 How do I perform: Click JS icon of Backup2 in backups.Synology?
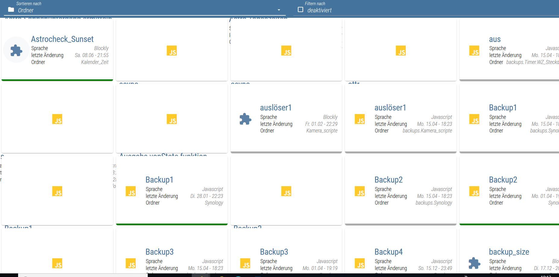pyautogui.click(x=360, y=191)
